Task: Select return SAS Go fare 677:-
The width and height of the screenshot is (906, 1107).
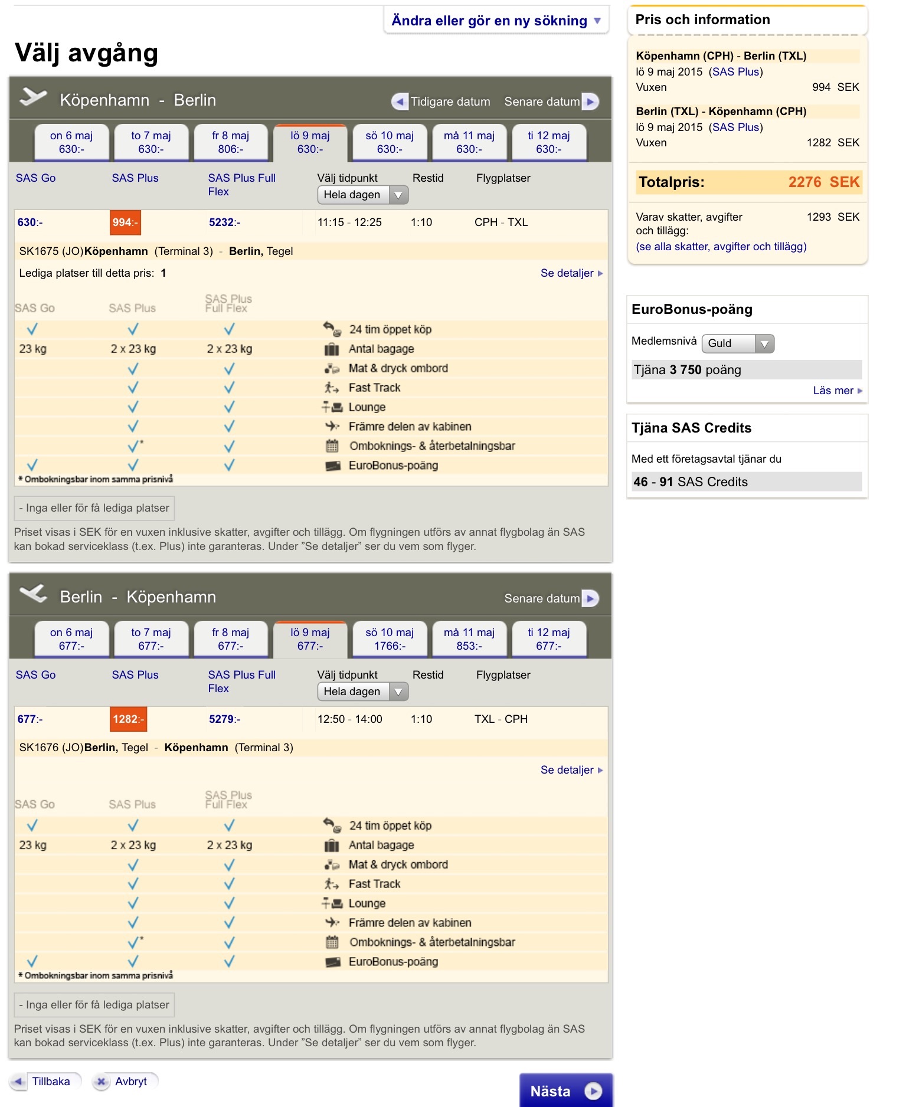Action: click(30, 719)
